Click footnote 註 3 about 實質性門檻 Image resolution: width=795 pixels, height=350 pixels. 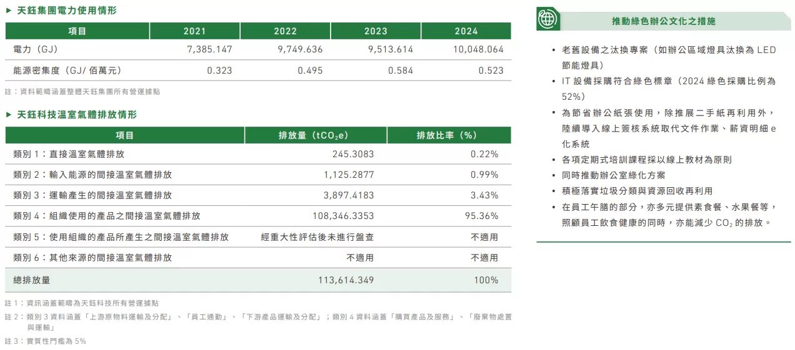click(x=46, y=341)
